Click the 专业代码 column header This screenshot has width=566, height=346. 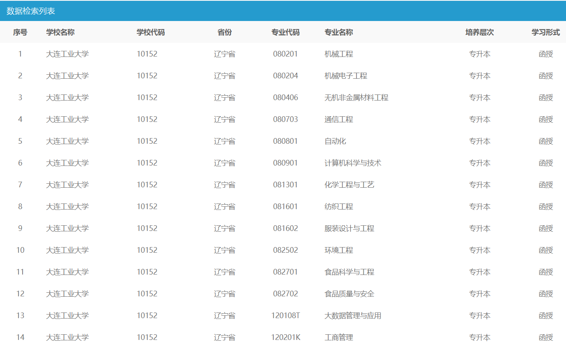285,32
